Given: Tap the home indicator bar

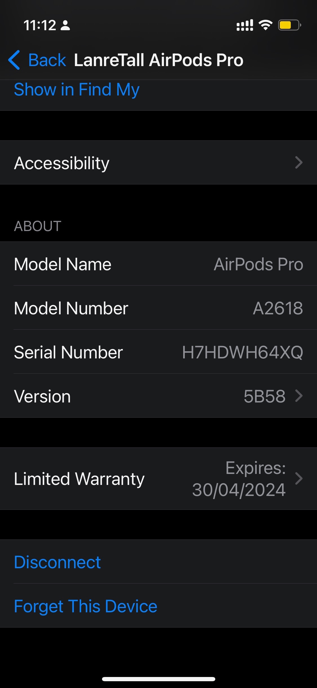Looking at the screenshot, I should click(x=158, y=679).
